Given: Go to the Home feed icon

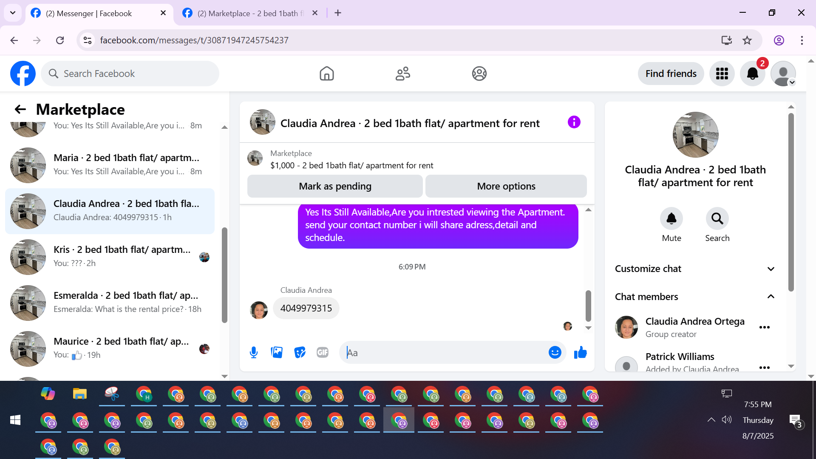Looking at the screenshot, I should (x=326, y=74).
